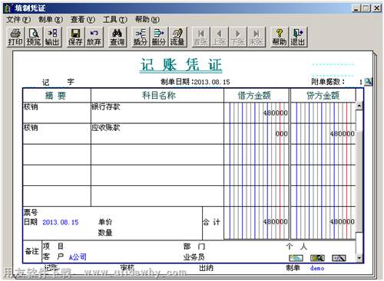This screenshot has height=281, width=384.
Task: Go to previous voucher 上张 icon
Action: pyautogui.click(x=220, y=37)
